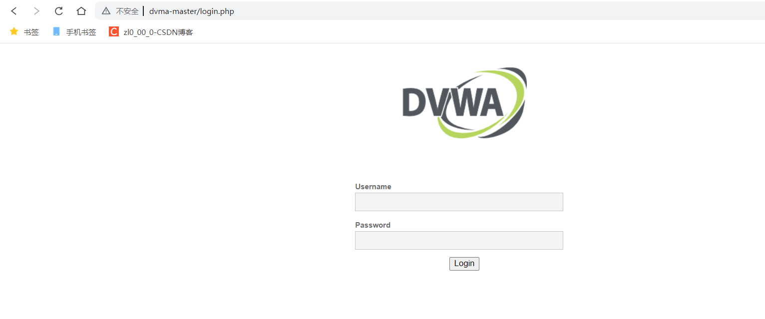Image resolution: width=765 pixels, height=319 pixels.
Task: Open the 书签 bookmarks folder label
Action: (x=31, y=32)
